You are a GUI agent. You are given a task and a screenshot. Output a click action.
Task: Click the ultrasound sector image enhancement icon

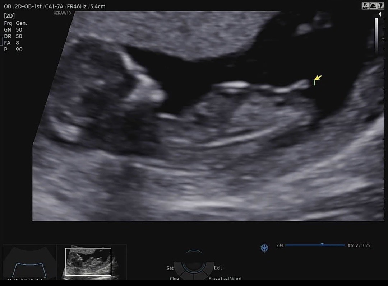tap(373, 6)
